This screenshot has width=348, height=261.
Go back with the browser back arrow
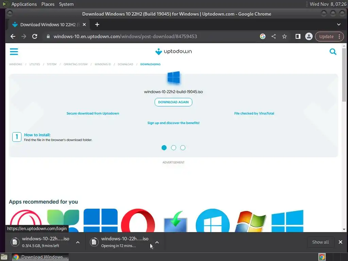pyautogui.click(x=13, y=36)
